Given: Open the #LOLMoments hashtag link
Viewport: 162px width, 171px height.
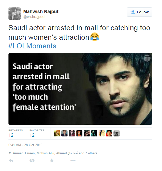Looking at the screenshot, I should [32, 46].
